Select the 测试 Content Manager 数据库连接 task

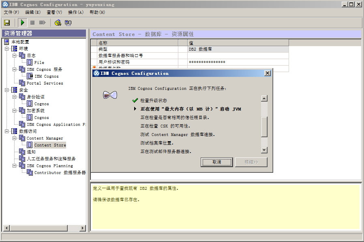178,134
